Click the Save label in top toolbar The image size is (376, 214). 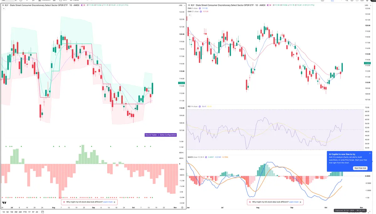332,1
